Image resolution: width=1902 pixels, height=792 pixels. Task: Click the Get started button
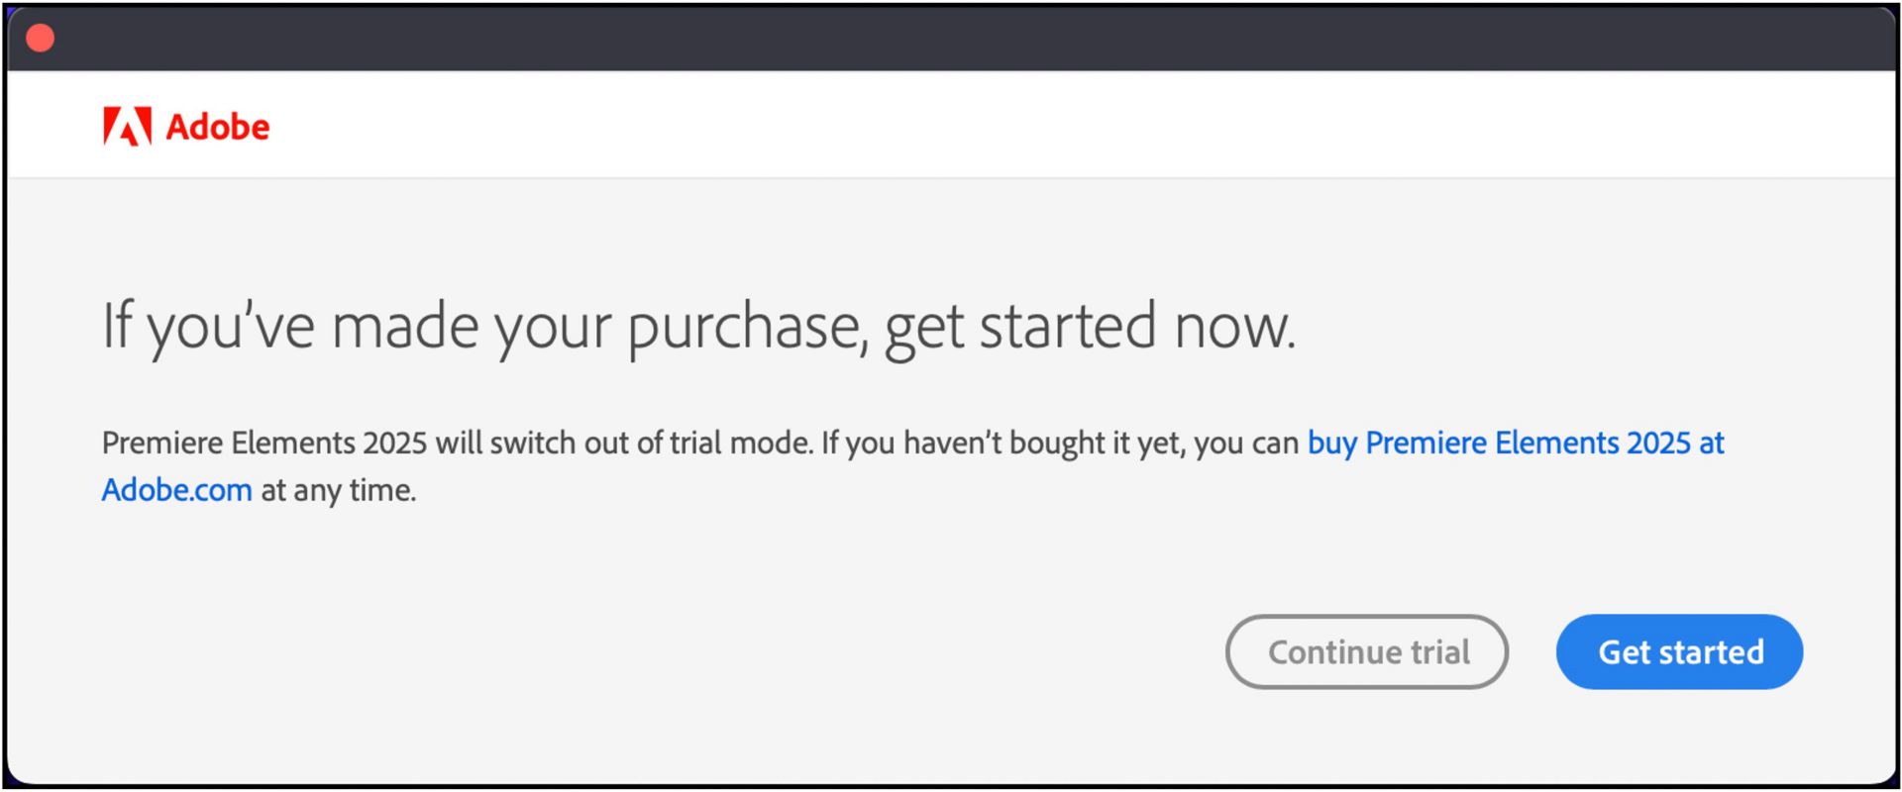(x=1679, y=651)
